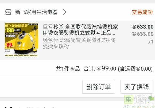155x108 pixels.
Task: Open the 巨亏秒杀 全国联保蒸汽挂烫机 product title
Action: pos(80,30)
